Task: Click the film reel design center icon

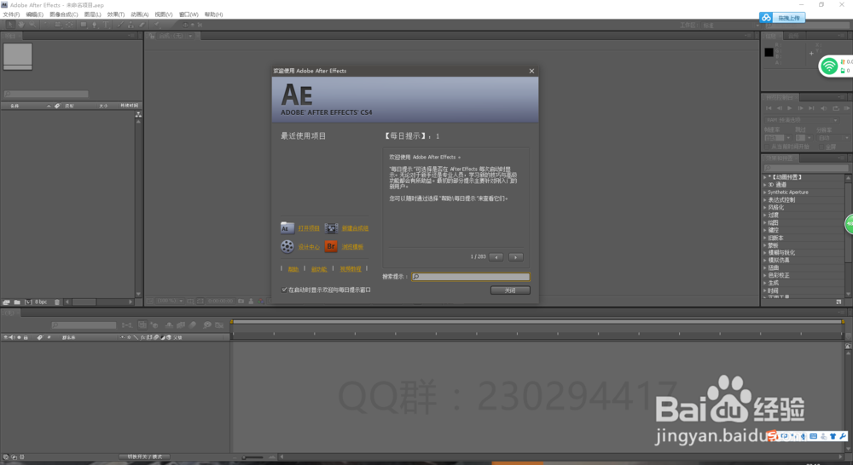Action: (x=287, y=247)
